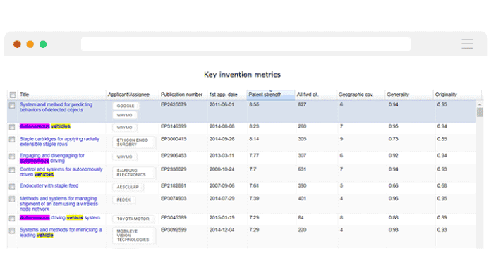The height and width of the screenshot is (256, 491).
Task: Open 'Systems and methods for mimicking a leading vehicle'
Action: (61, 232)
